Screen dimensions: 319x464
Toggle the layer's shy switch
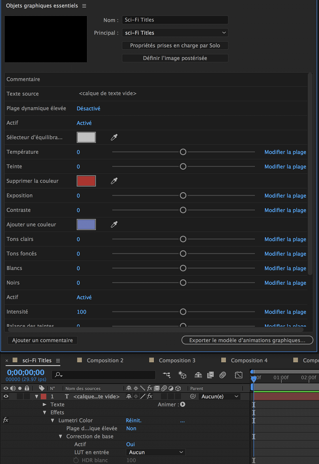coord(129,396)
